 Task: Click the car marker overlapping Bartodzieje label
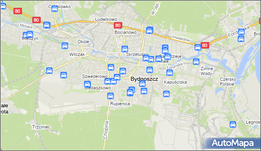point(168,57)
